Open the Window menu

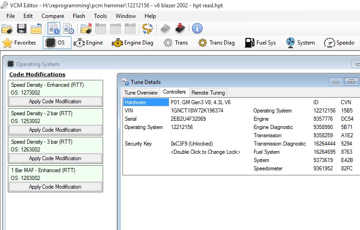click(126, 16)
